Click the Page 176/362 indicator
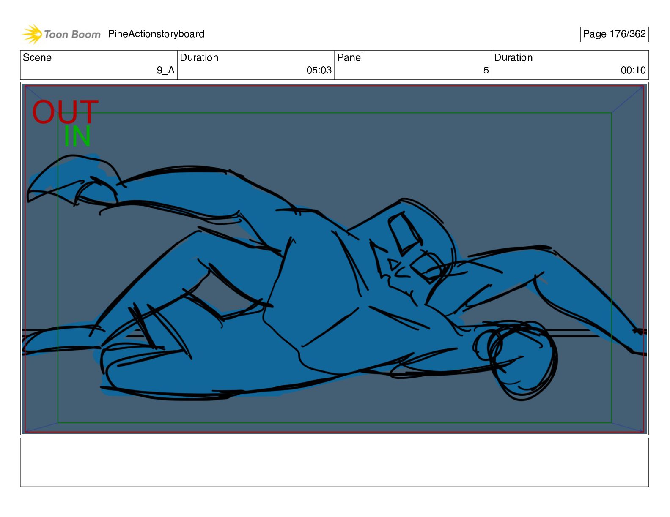Viewport: 670px width, 517px height. coord(614,34)
